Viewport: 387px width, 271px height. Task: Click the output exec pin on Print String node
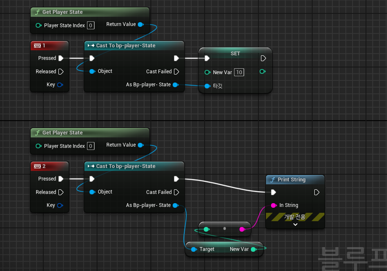317,192
